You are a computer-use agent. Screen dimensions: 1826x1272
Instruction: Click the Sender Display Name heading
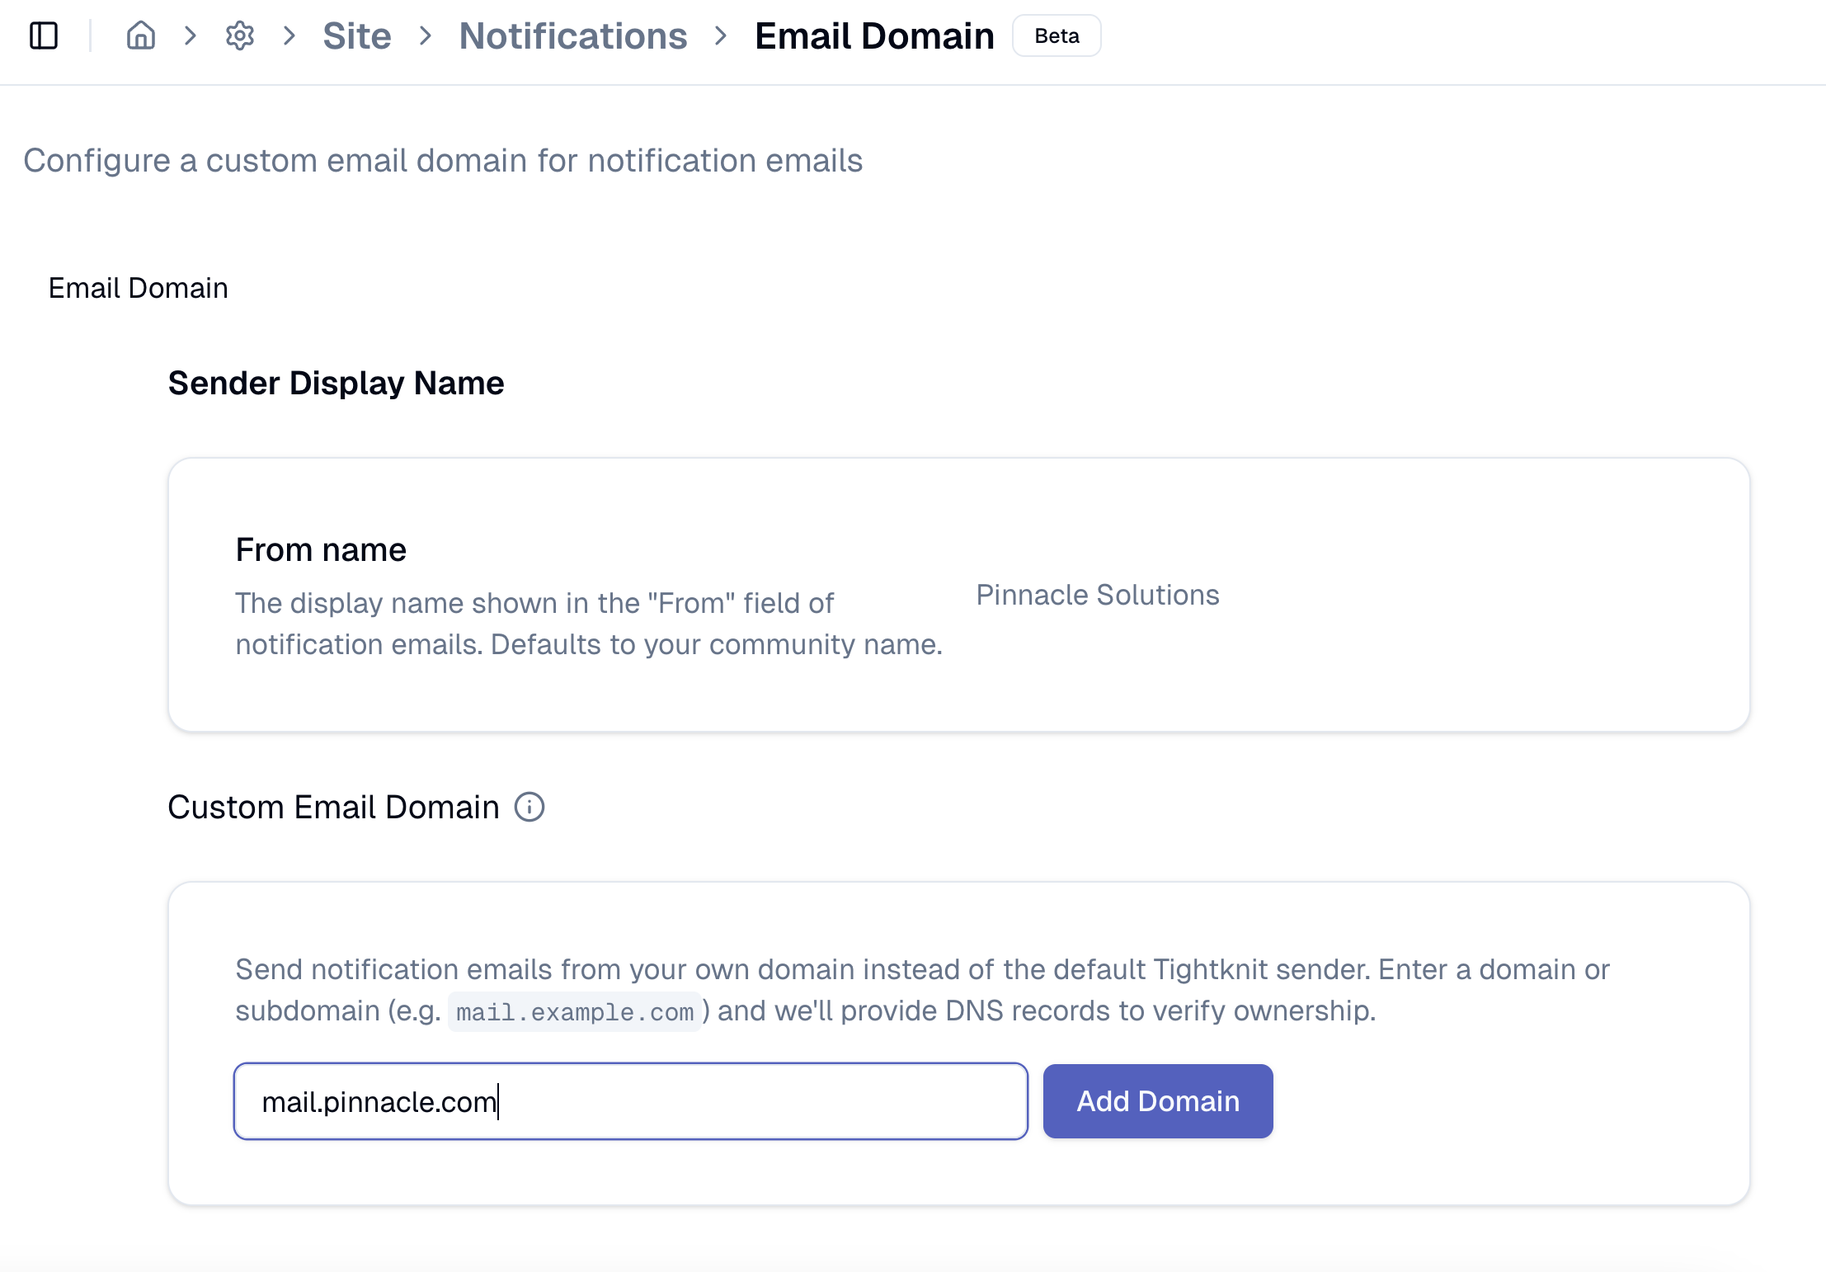point(336,383)
